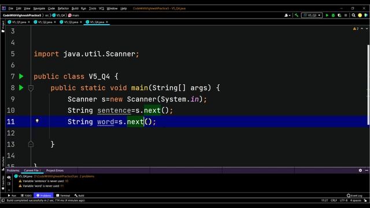Close the V5_Q2.java tab
370x208 pixels.
55,22
